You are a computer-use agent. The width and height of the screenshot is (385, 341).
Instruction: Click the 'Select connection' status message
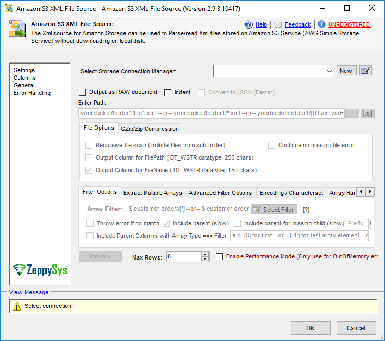48,306
